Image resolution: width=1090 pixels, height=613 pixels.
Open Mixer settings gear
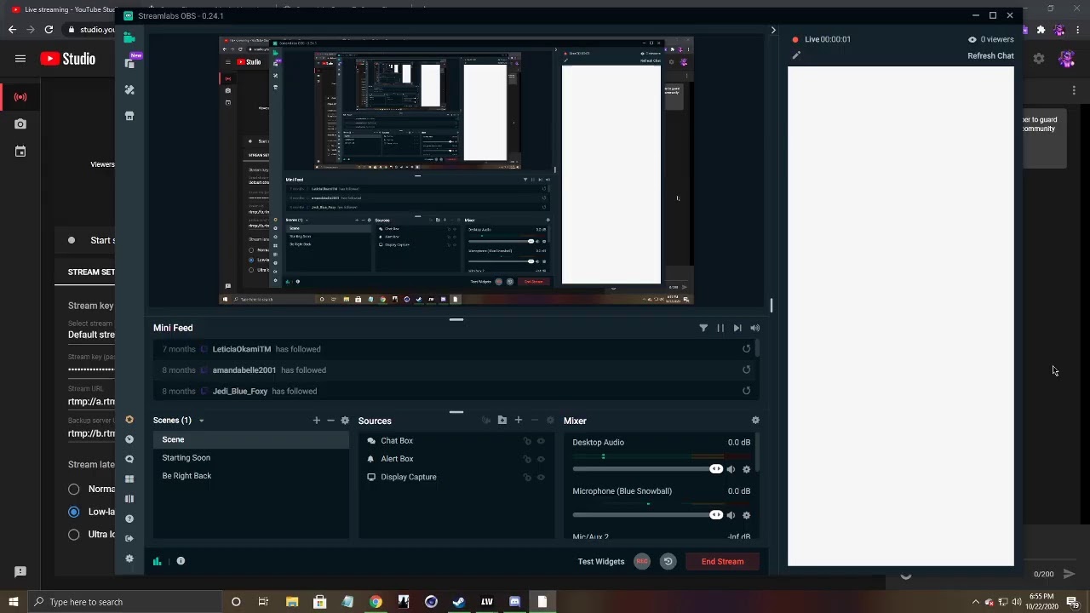(755, 421)
